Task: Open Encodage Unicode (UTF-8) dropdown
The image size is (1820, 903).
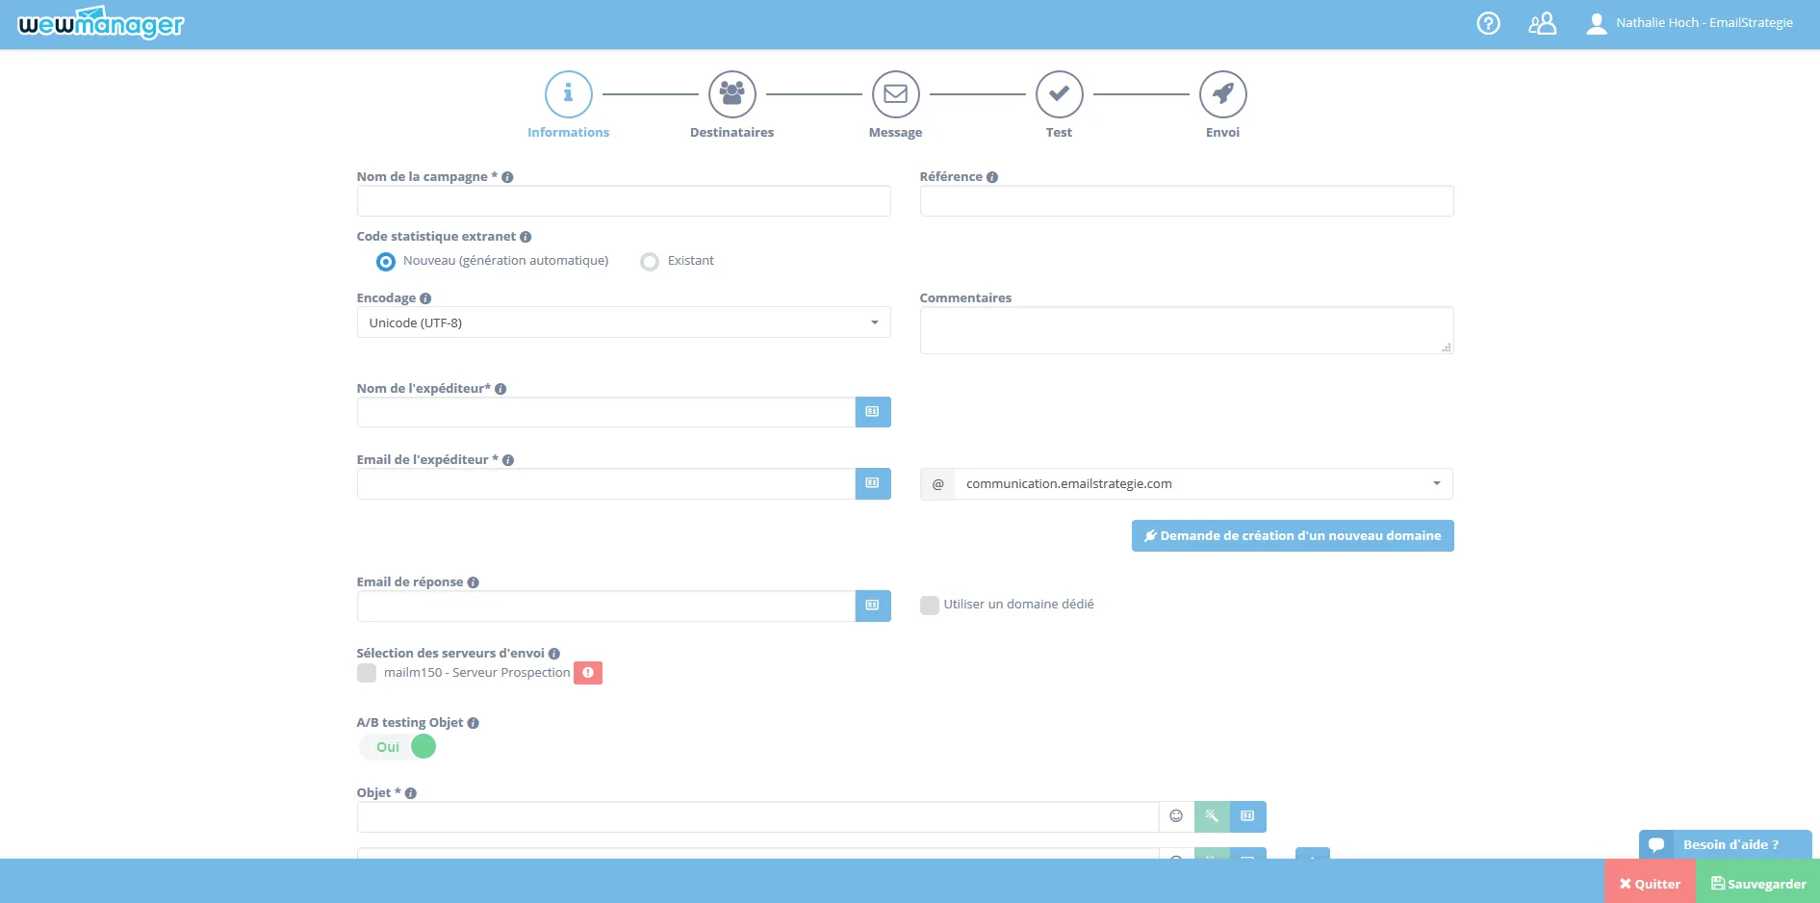Action: click(x=624, y=322)
